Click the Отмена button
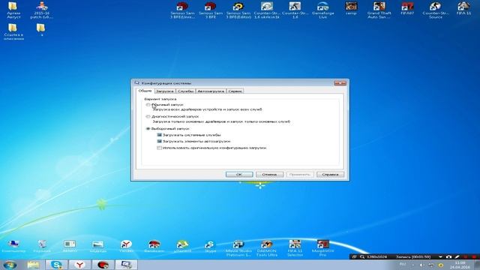Screen dimensions: 480x270 [269, 175]
